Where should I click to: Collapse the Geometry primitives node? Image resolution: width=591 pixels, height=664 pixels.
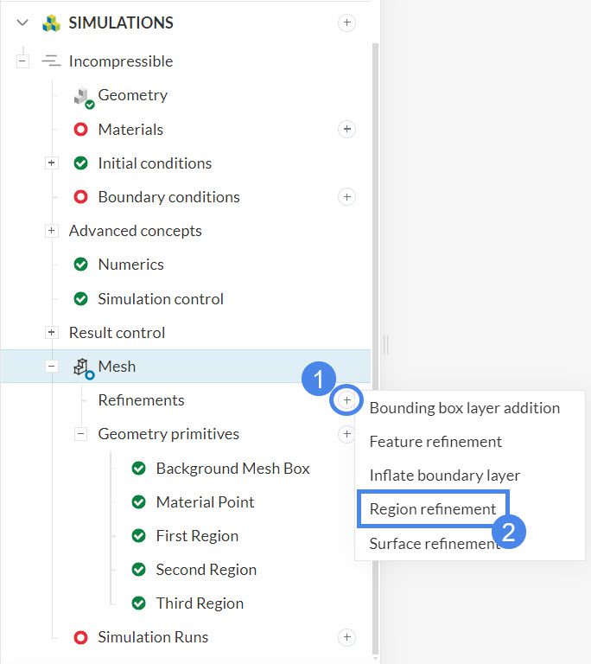click(80, 434)
